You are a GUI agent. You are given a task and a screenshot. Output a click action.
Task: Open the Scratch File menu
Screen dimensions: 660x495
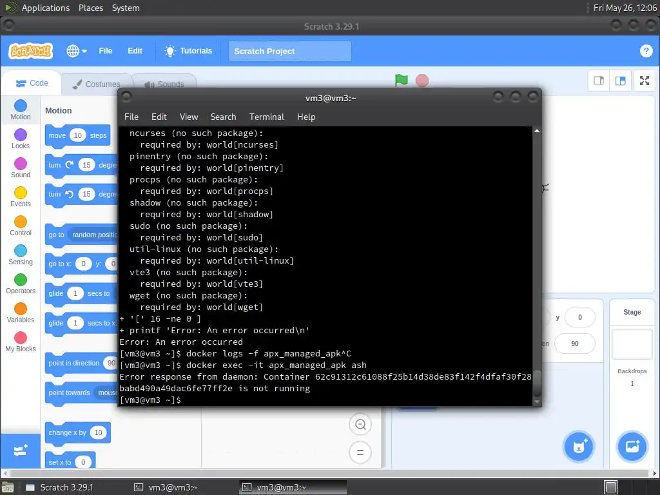pyautogui.click(x=105, y=51)
